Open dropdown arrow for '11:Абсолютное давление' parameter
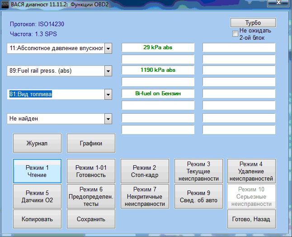The width and height of the screenshot is (292, 237). coord(108,48)
